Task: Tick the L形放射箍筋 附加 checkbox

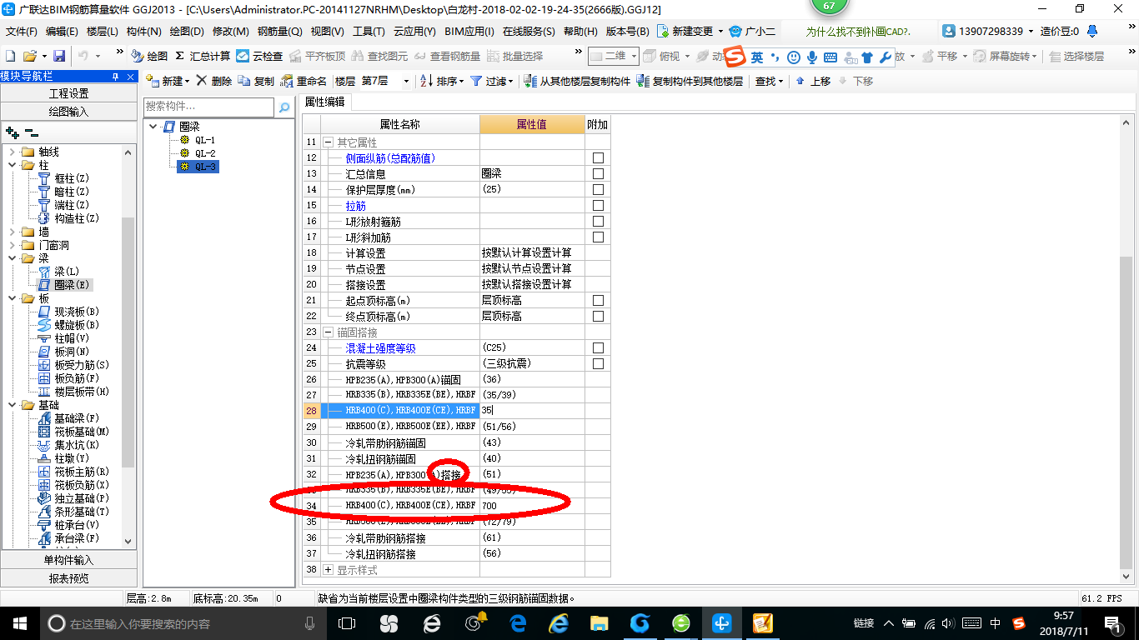Action: (x=598, y=221)
